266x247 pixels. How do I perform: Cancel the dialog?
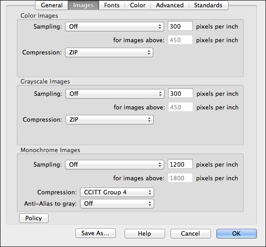click(191, 234)
